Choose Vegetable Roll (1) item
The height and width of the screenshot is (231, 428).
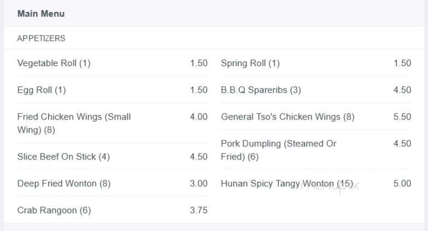pyautogui.click(x=54, y=63)
